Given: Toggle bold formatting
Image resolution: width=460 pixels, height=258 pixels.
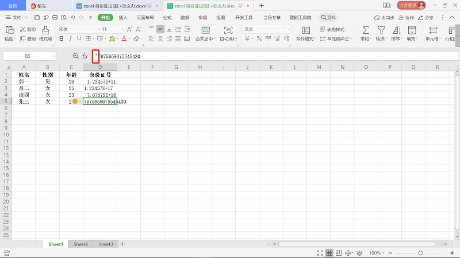Looking at the screenshot, I should click(x=61, y=39).
